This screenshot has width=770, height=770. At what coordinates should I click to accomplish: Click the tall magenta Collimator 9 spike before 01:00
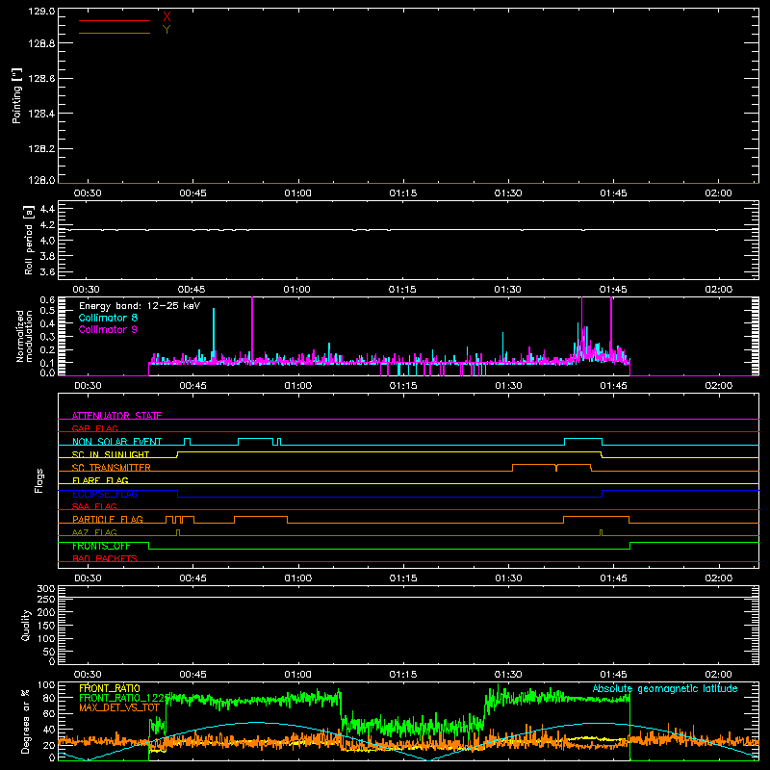[252, 329]
